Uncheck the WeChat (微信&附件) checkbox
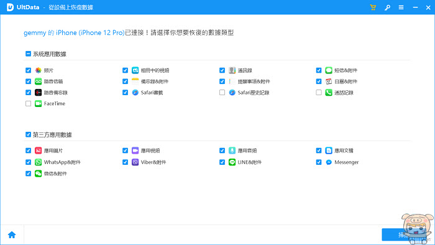435x245 pixels. click(x=28, y=173)
